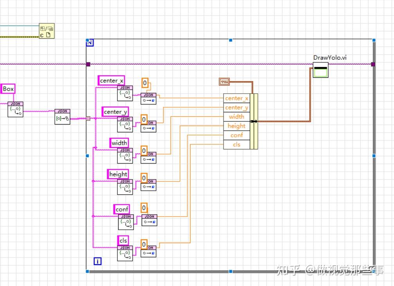Screen dimensions: 394x286
Task: Open the DrawYolo.vi subVI node
Action: pyautogui.click(x=320, y=70)
